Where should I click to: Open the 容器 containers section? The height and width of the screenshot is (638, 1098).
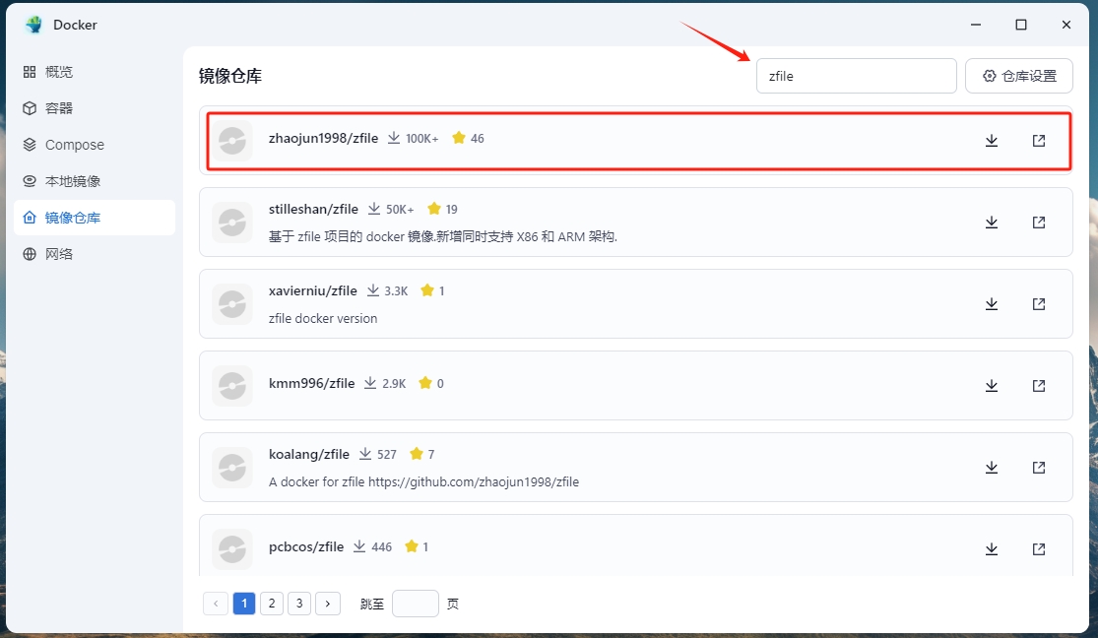(x=95, y=108)
